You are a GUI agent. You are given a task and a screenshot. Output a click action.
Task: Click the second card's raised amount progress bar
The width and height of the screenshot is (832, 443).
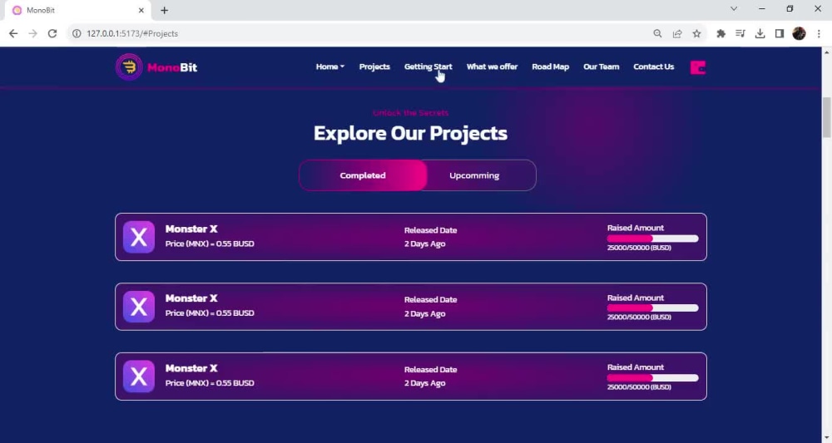tap(652, 308)
